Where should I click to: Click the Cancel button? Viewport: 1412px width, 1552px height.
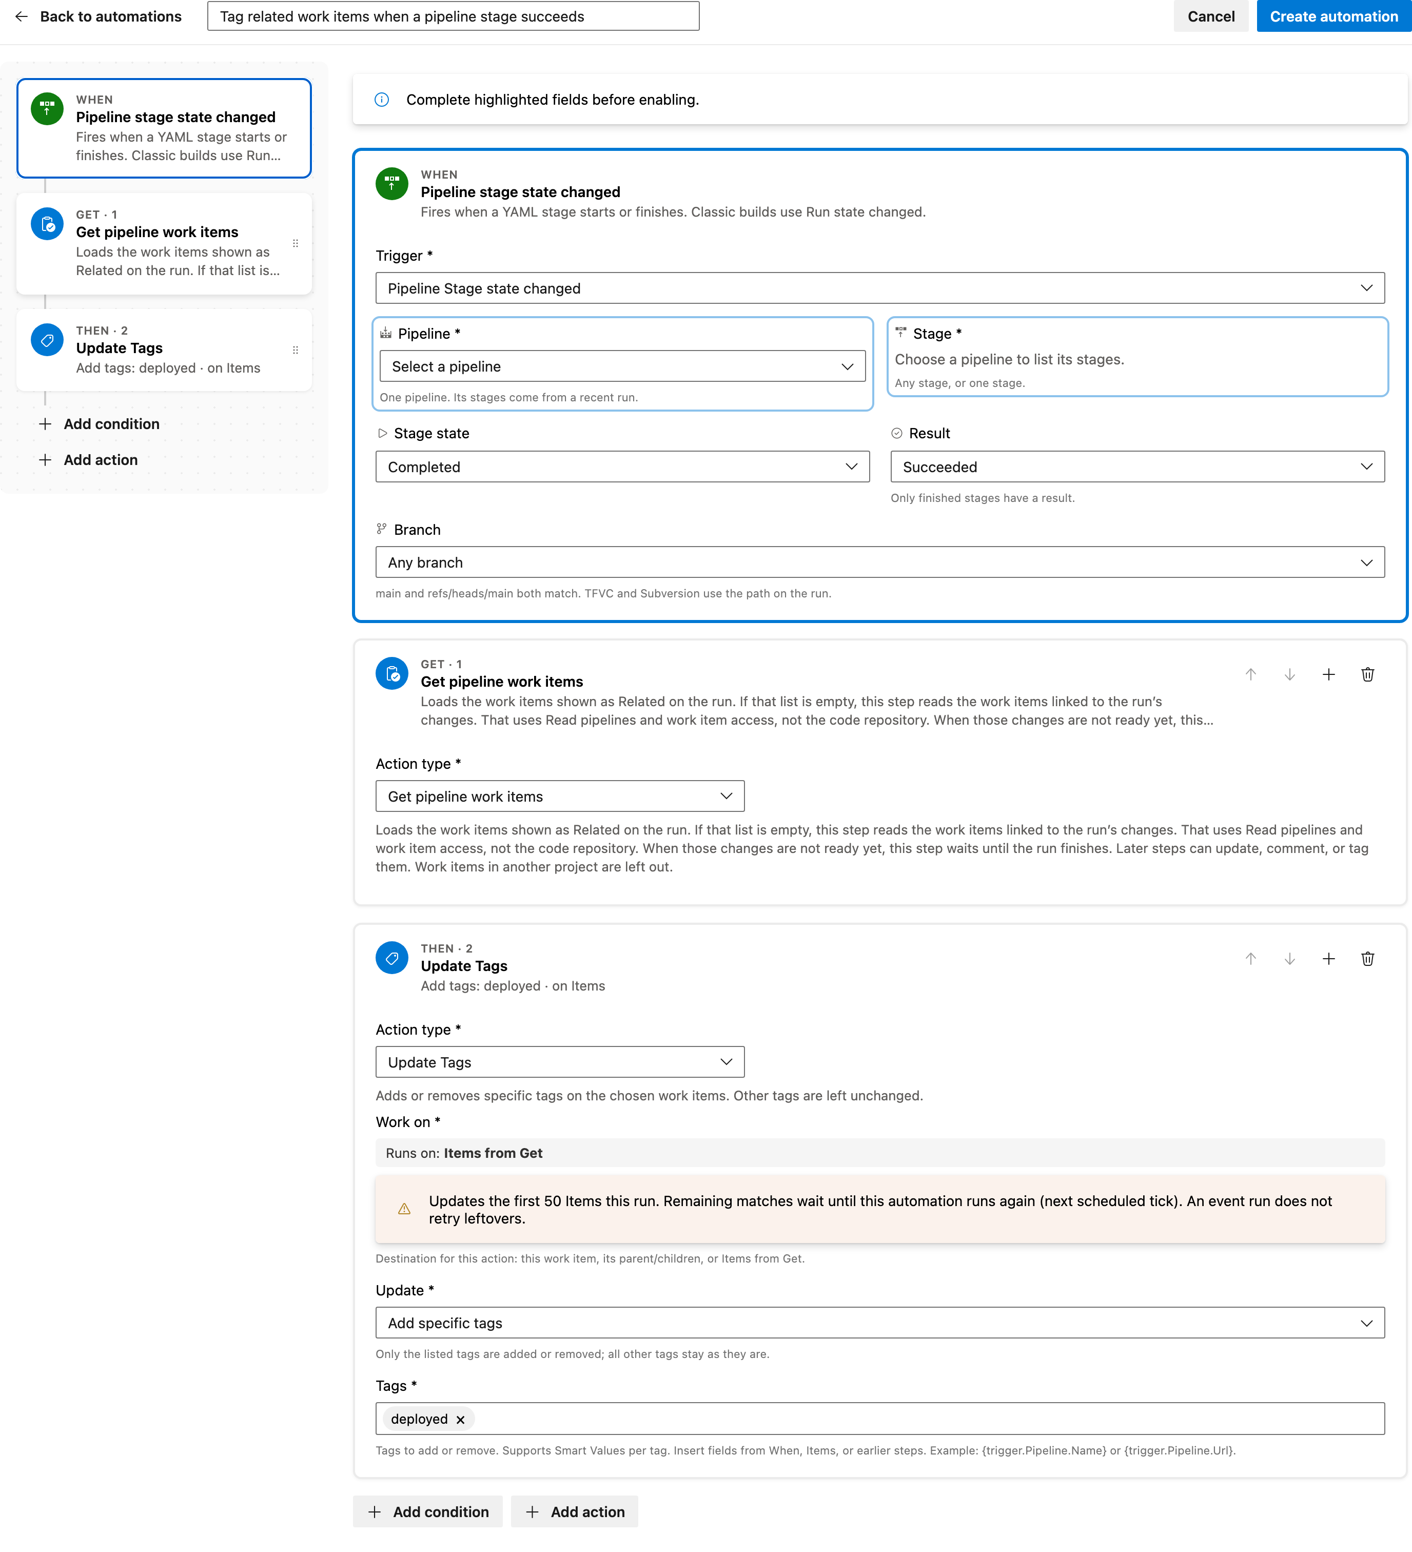click(1210, 16)
